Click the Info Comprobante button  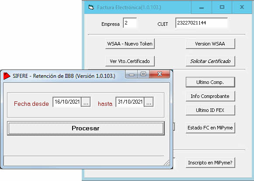tap(210, 96)
